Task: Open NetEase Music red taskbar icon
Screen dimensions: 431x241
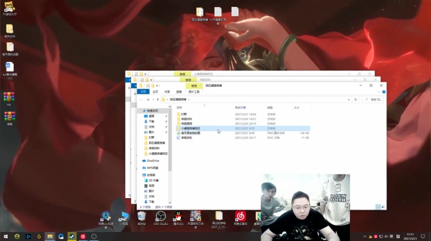Action: 83,236
